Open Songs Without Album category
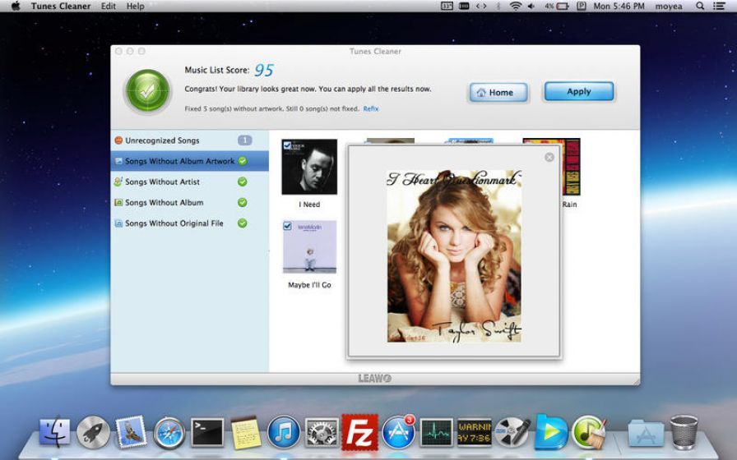Viewport: 737px width, 460px height. point(190,202)
